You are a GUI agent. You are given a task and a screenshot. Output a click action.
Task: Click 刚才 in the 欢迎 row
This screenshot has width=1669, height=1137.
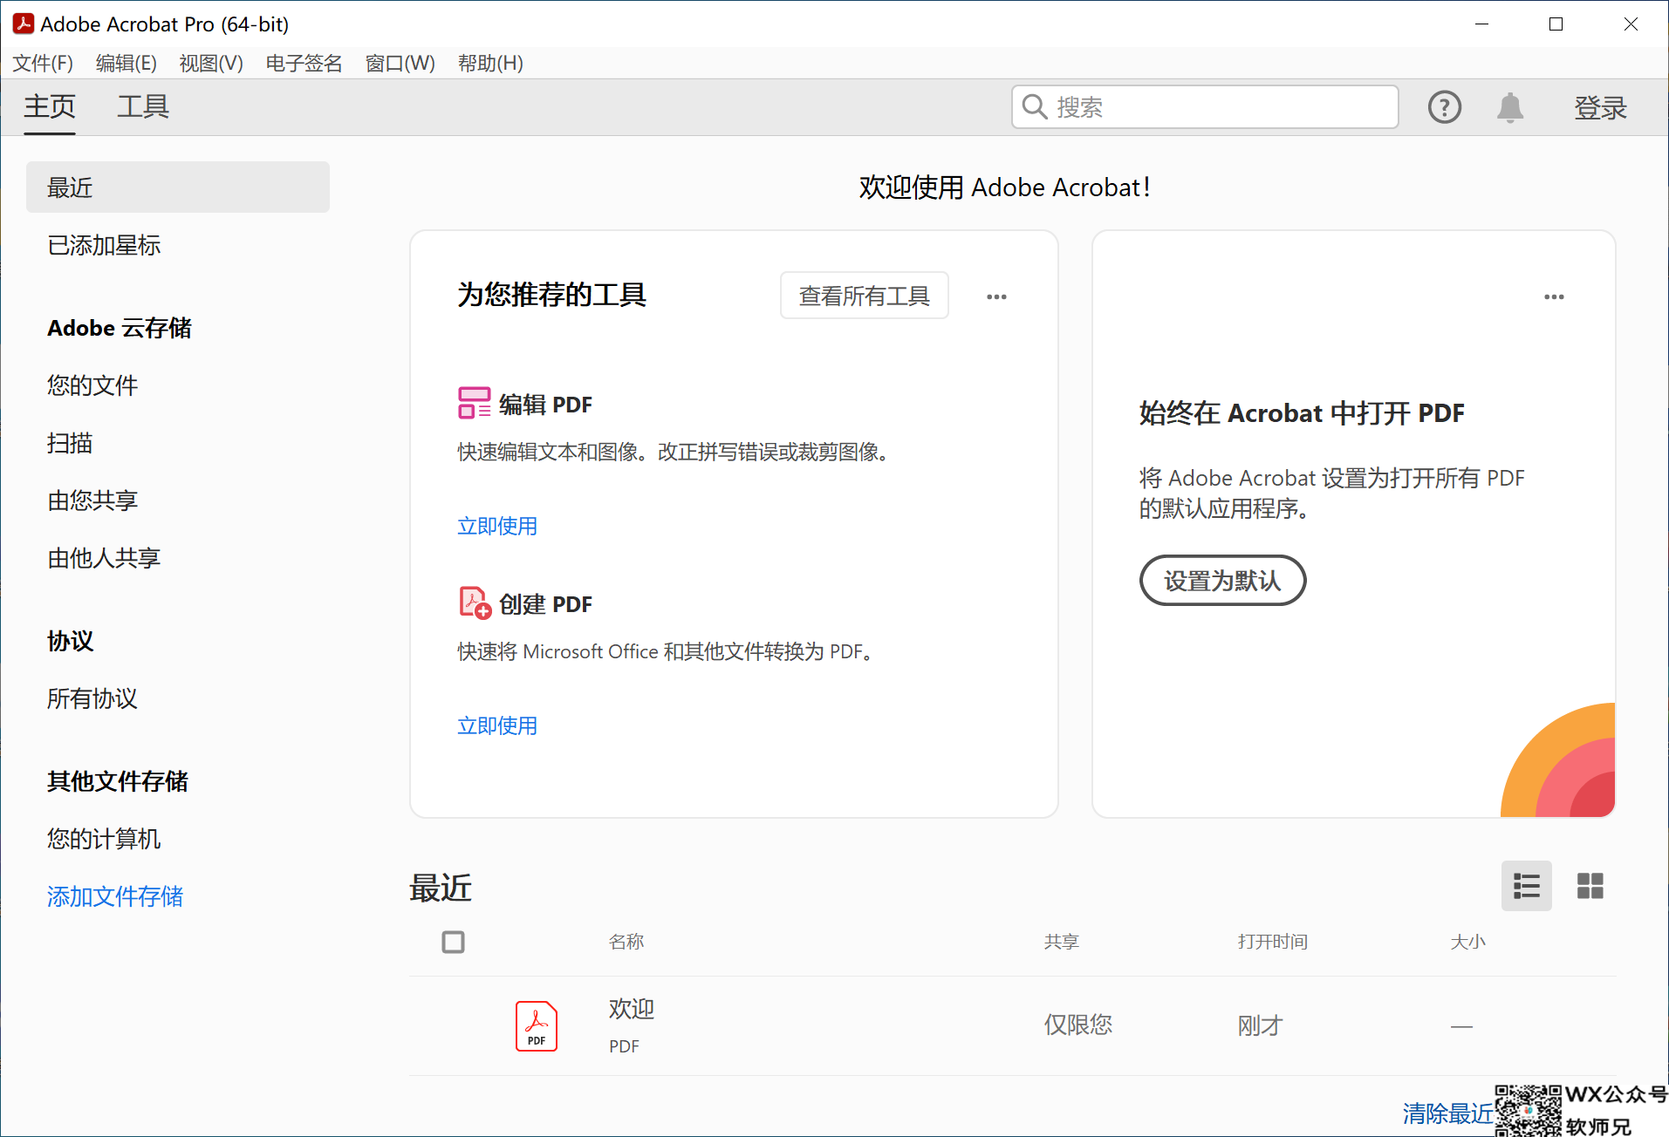(1261, 1025)
